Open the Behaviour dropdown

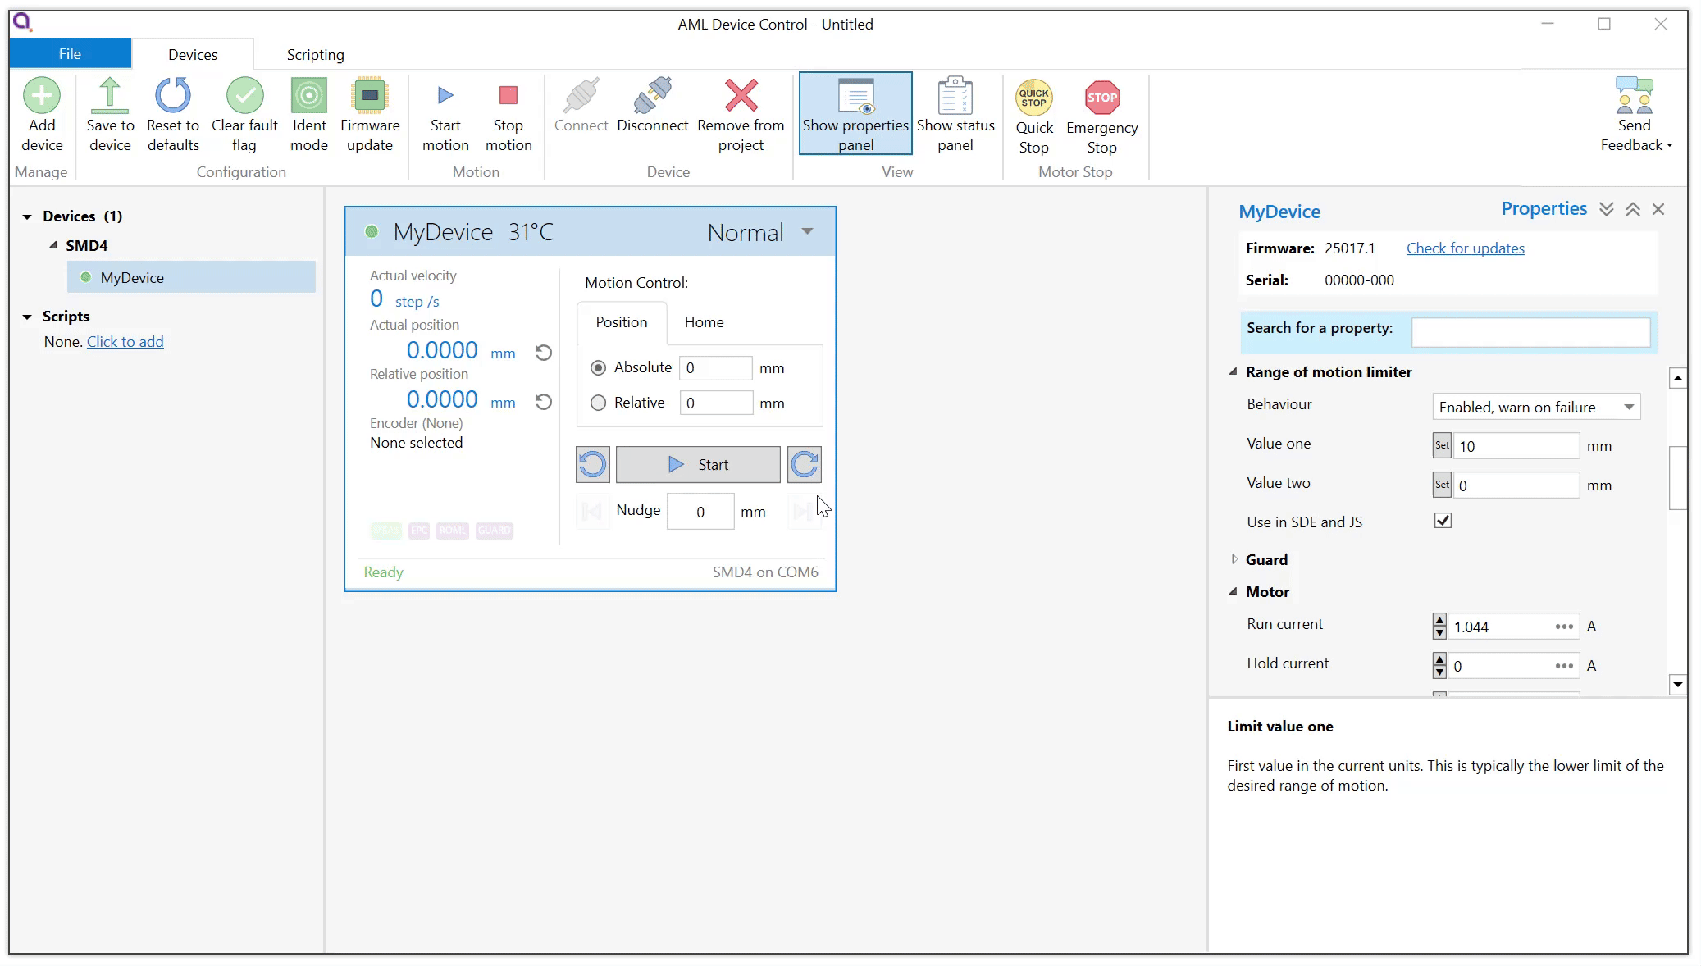tap(1535, 407)
